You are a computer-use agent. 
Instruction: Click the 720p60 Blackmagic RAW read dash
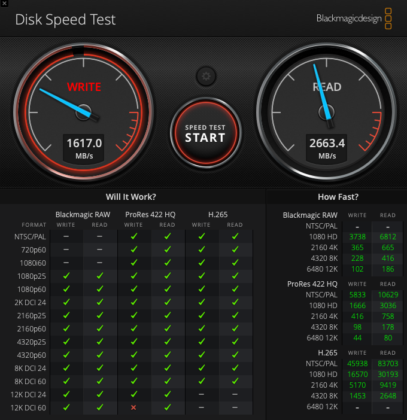click(x=99, y=249)
